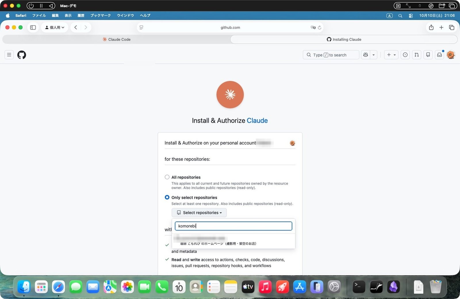Open Spotlight search in menu bar
The height and width of the screenshot is (299, 460).
coord(400,16)
